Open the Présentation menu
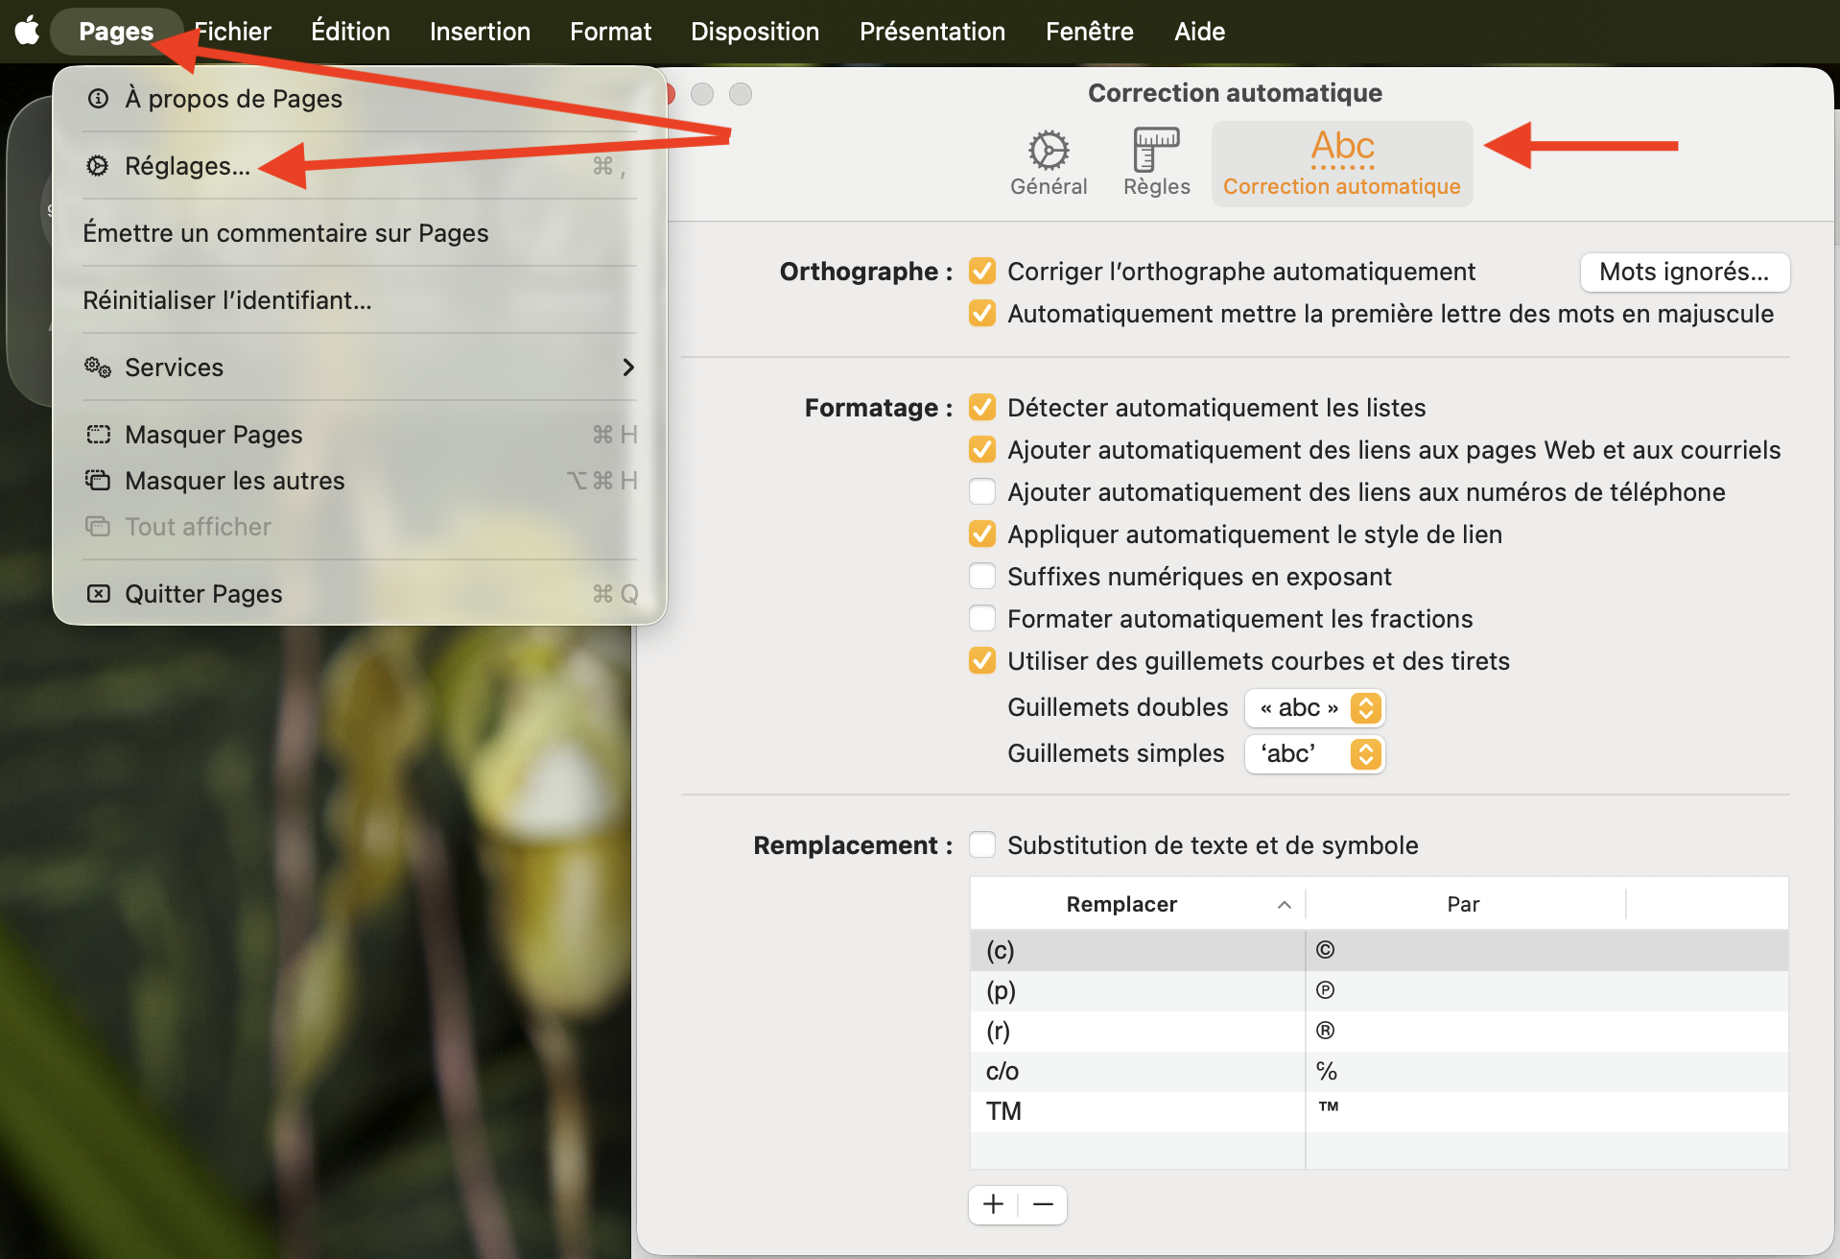The height and width of the screenshot is (1259, 1840). pyautogui.click(x=932, y=32)
